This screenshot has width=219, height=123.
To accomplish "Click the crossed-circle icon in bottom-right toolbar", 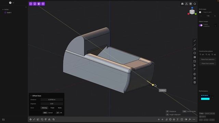I will (x=170, y=119).
